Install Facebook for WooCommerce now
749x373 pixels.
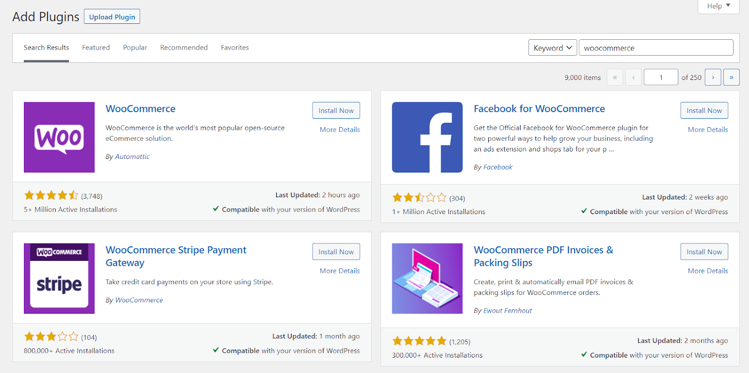click(704, 110)
